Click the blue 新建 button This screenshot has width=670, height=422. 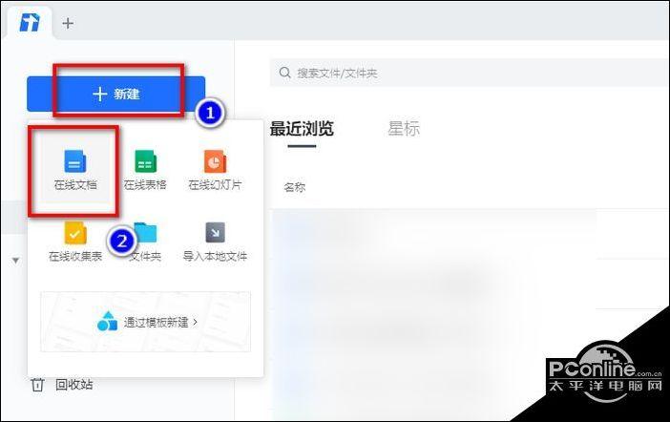click(115, 95)
